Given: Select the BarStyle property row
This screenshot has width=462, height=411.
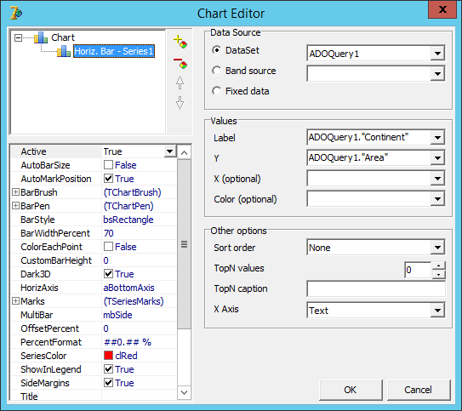Looking at the screenshot, I should [x=94, y=220].
